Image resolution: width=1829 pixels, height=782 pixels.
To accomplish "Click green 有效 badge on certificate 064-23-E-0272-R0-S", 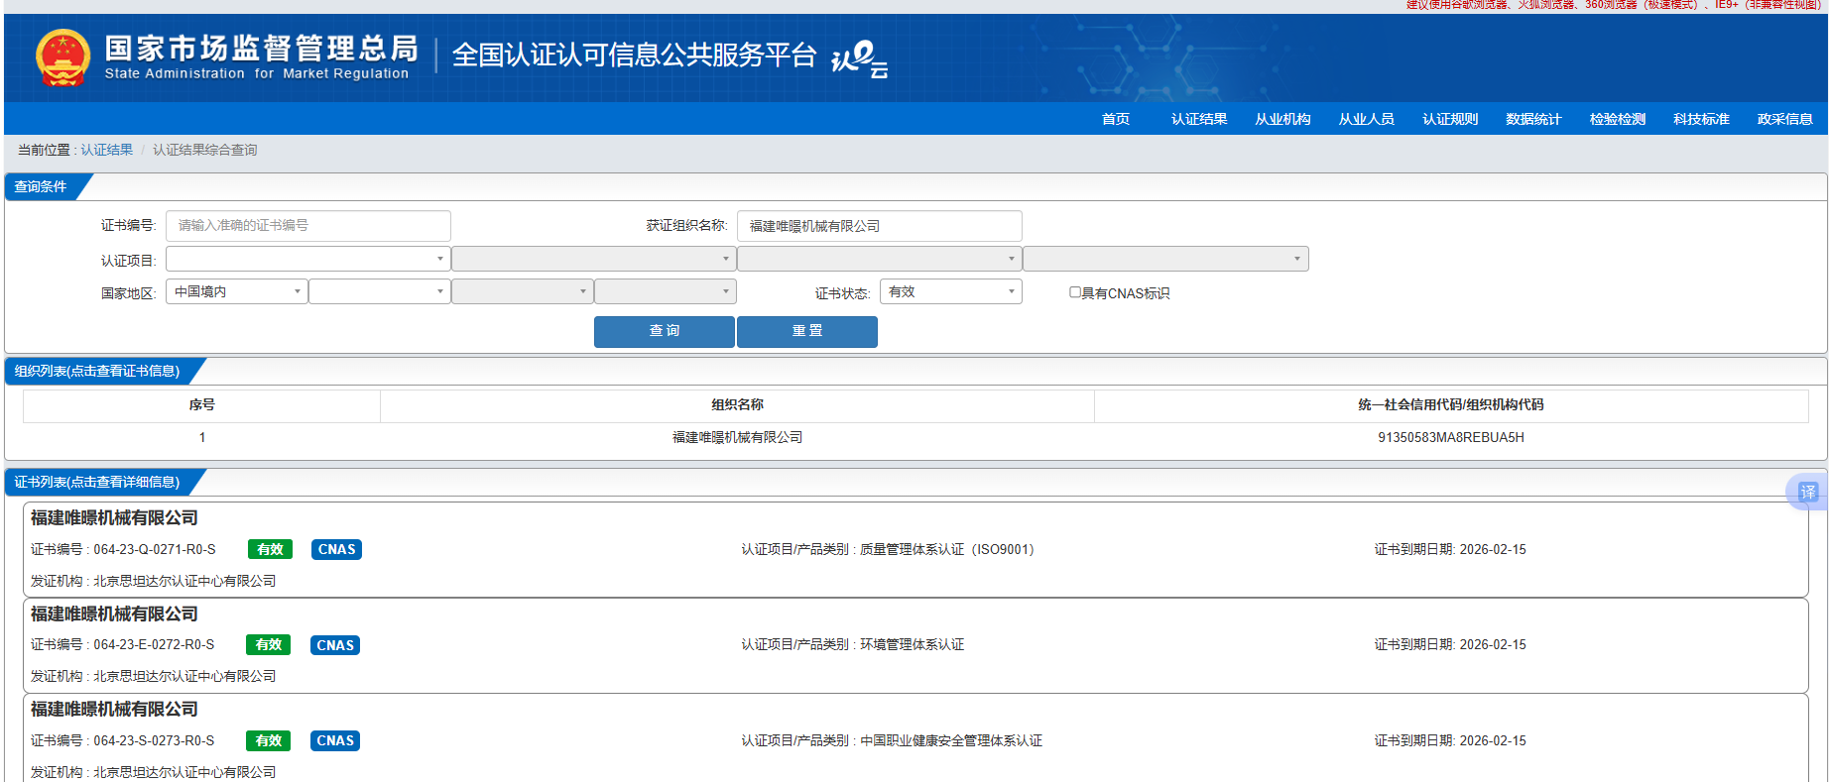I will pyautogui.click(x=269, y=645).
